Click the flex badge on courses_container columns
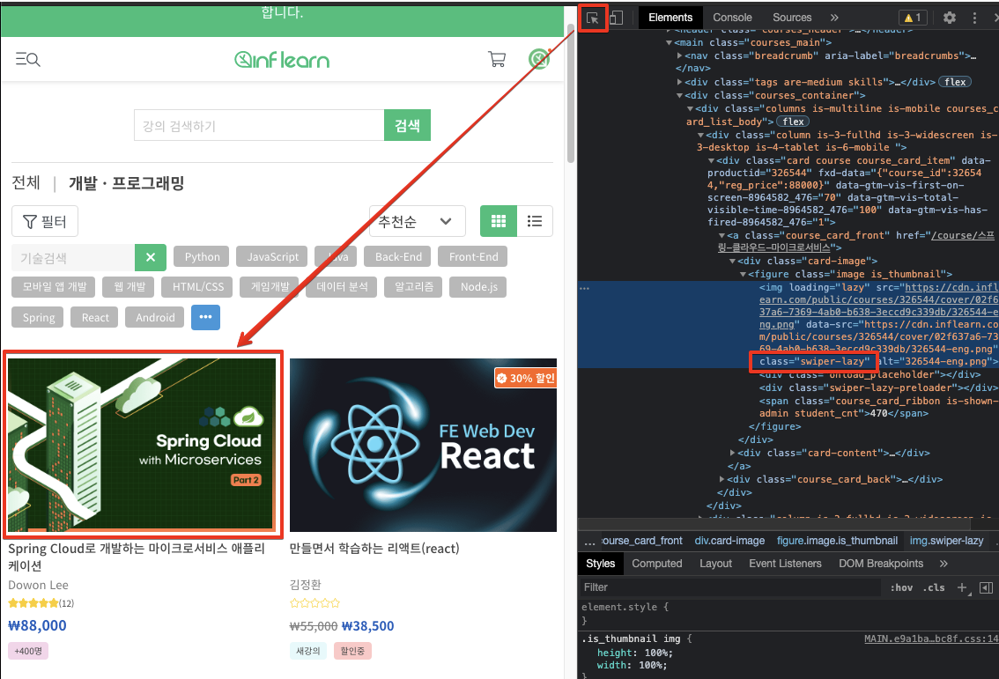Image resolution: width=999 pixels, height=679 pixels. point(793,122)
